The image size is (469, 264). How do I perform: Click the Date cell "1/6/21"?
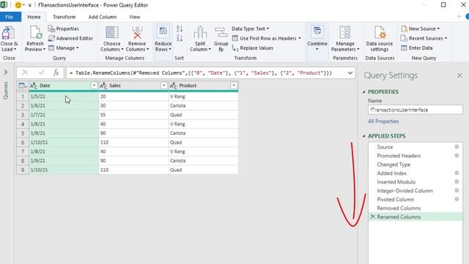coord(64,106)
